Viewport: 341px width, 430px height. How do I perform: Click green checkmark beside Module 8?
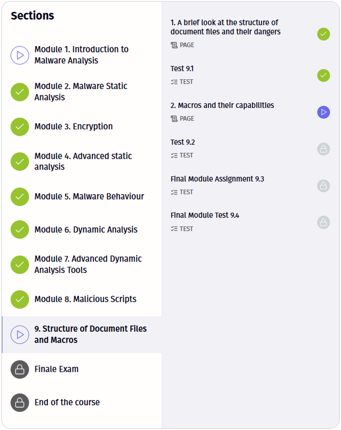click(x=20, y=299)
